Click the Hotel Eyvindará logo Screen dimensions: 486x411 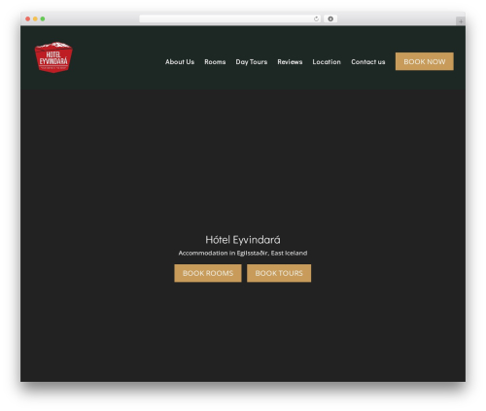(53, 57)
